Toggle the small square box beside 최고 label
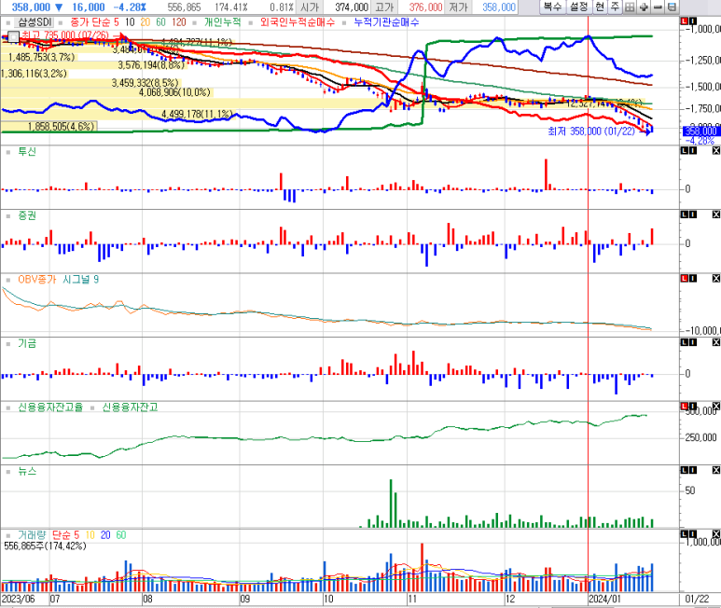 (13, 36)
